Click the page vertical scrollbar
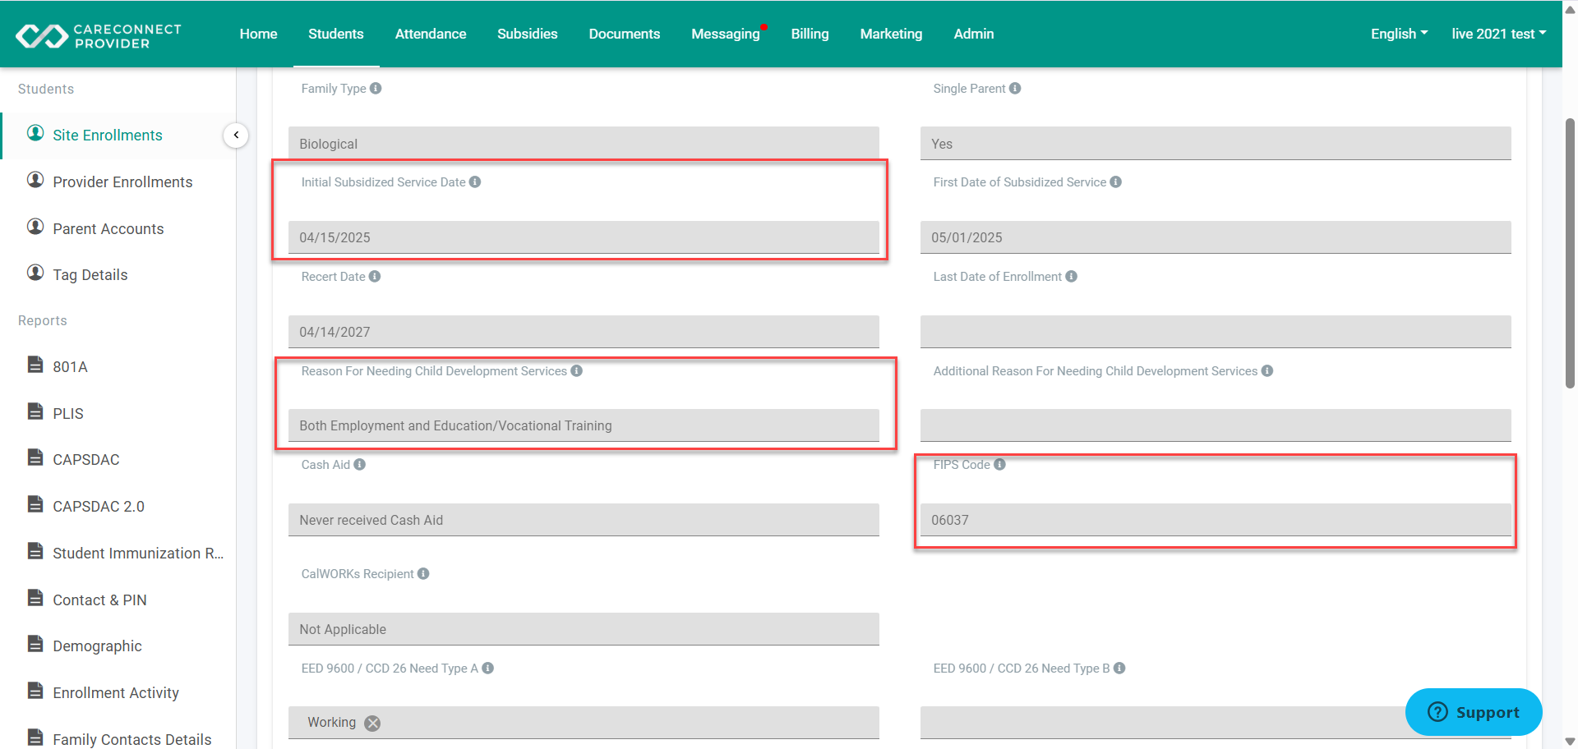The height and width of the screenshot is (749, 1578). point(1570,253)
